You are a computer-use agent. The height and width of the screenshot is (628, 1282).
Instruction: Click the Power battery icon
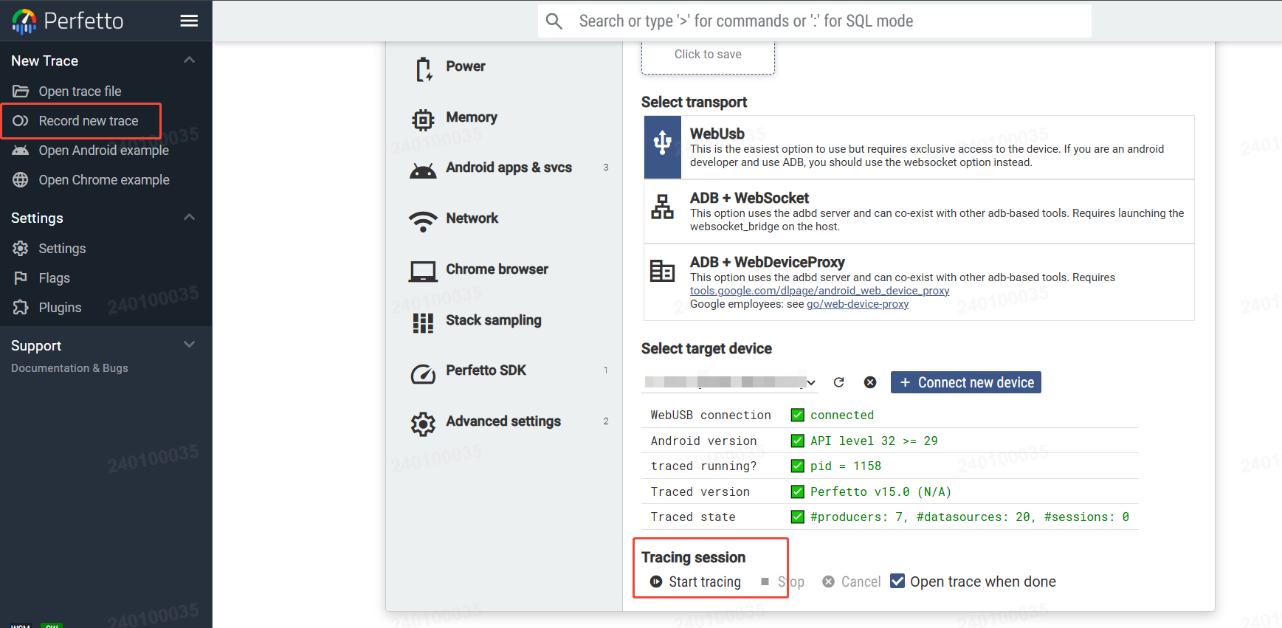[423, 69]
